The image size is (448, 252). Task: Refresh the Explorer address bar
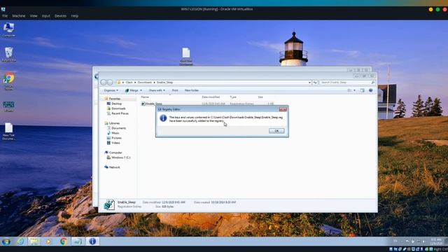[x=315, y=83]
